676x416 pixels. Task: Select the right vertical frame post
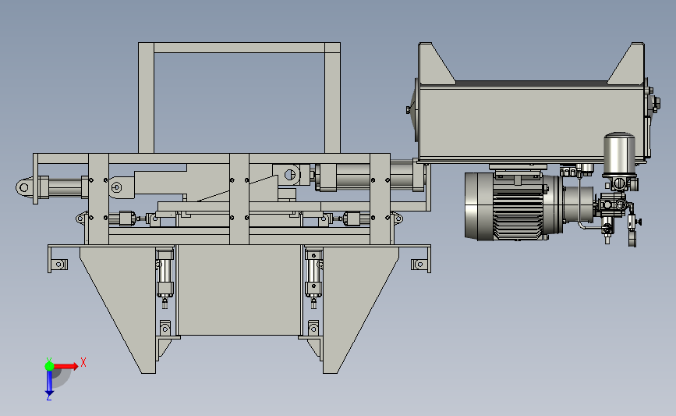click(380, 199)
